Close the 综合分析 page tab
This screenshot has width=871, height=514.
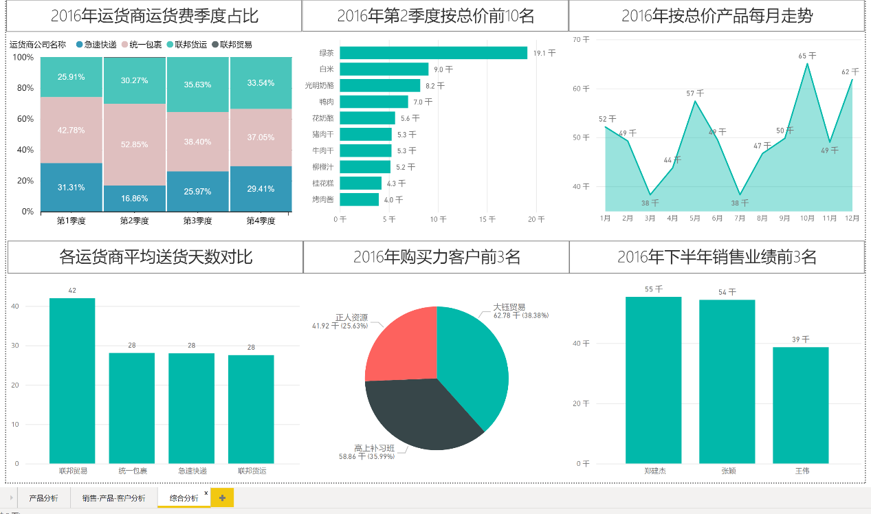pos(206,493)
